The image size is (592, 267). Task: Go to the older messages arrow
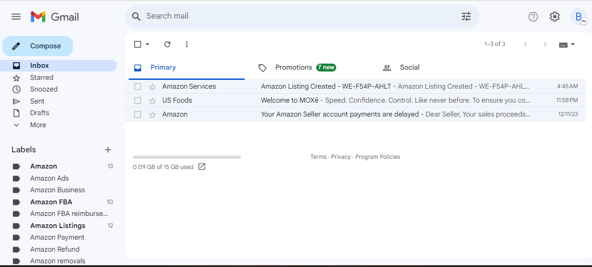[545, 44]
